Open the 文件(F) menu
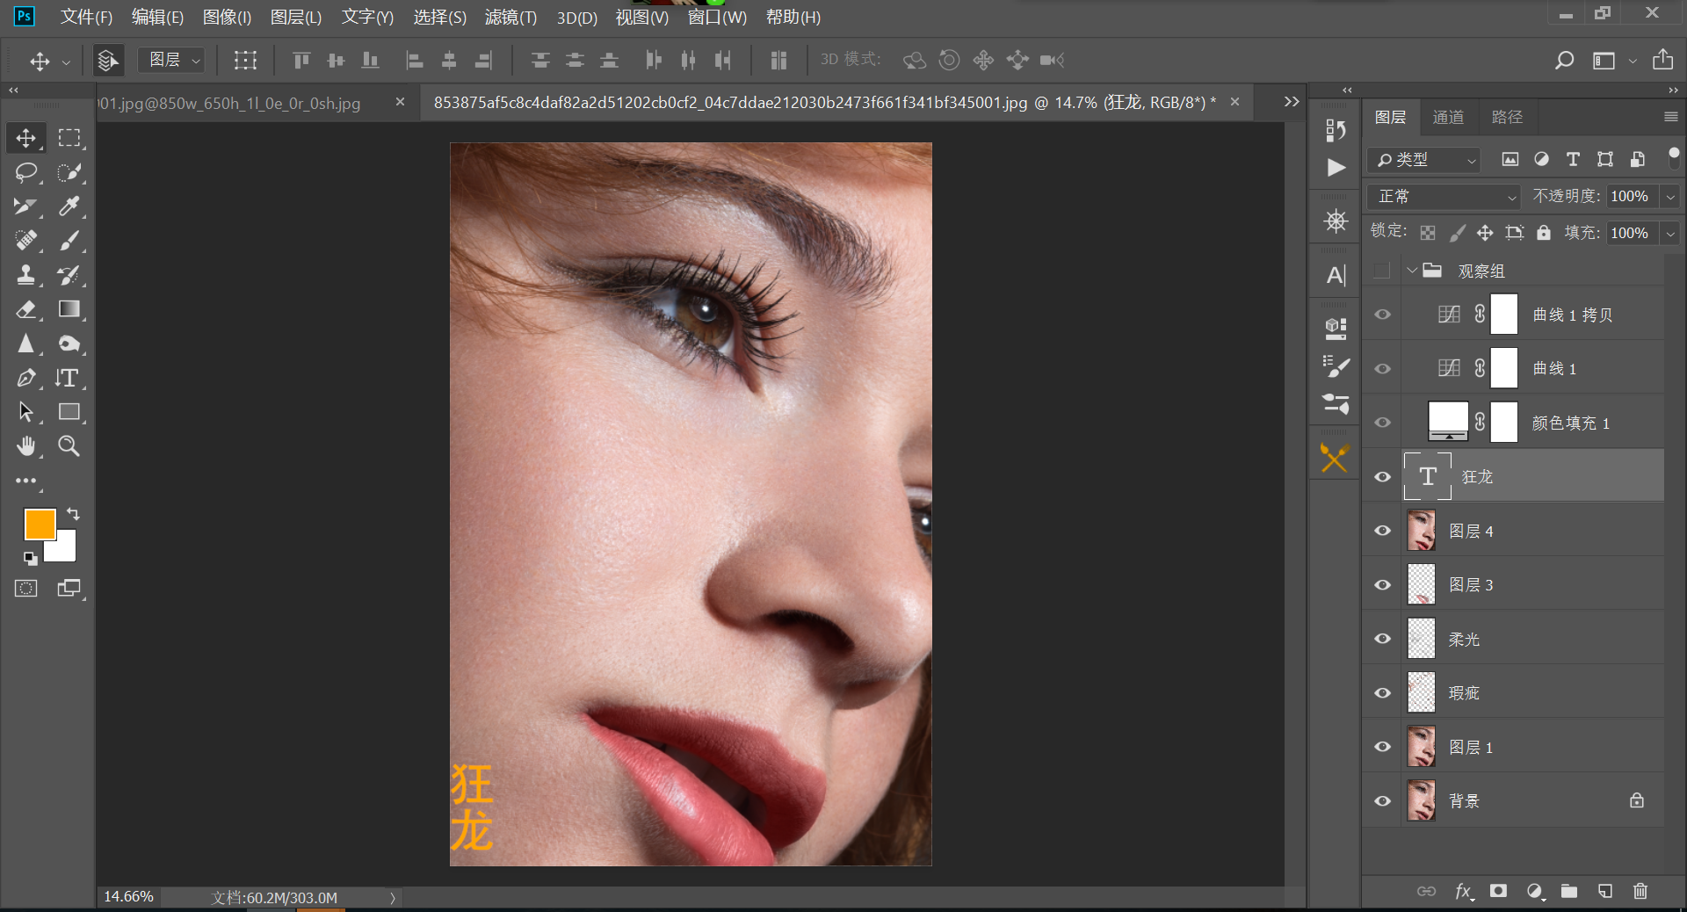Image resolution: width=1687 pixels, height=912 pixels. click(86, 18)
